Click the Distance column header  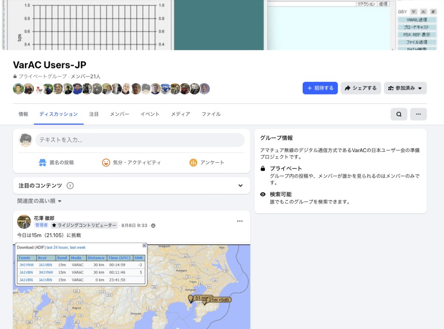point(96,258)
